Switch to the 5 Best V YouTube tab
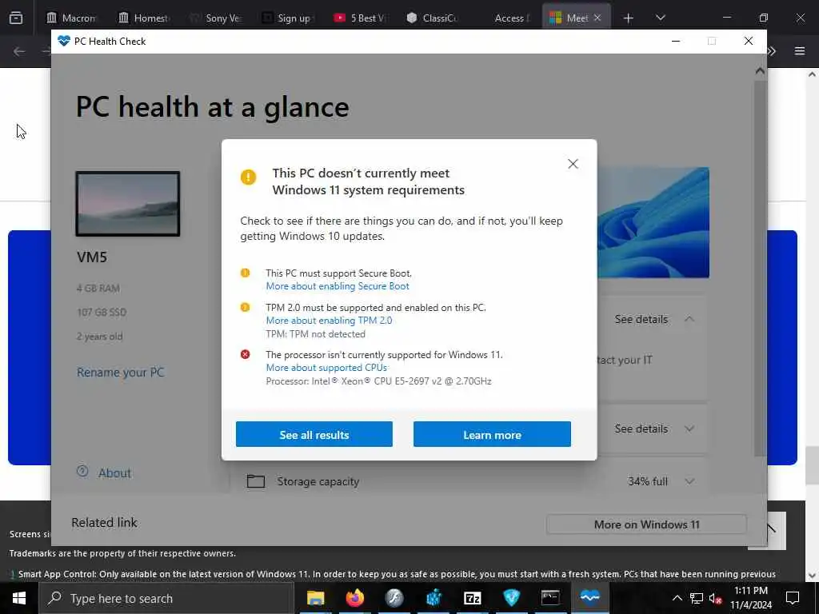This screenshot has width=819, height=614. 359,18
